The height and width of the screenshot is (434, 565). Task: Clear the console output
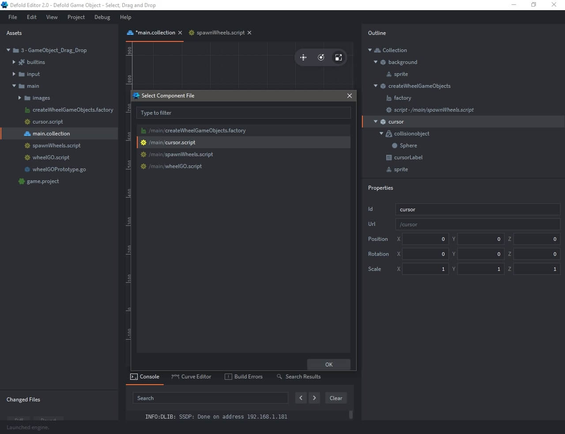click(x=336, y=398)
